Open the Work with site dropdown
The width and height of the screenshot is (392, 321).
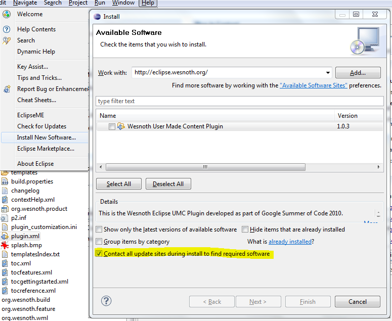coord(327,73)
